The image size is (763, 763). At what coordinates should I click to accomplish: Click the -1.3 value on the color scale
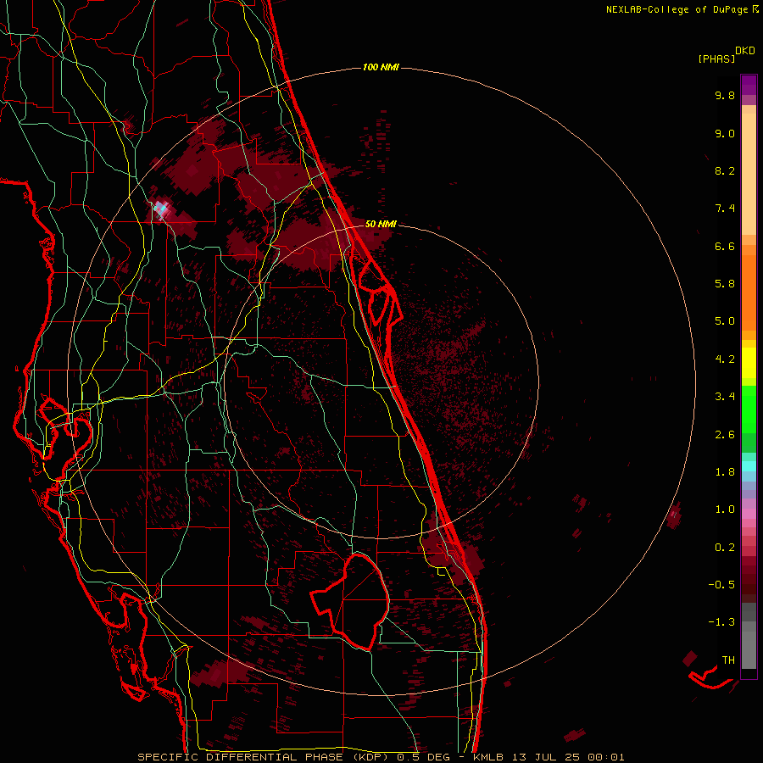721,622
